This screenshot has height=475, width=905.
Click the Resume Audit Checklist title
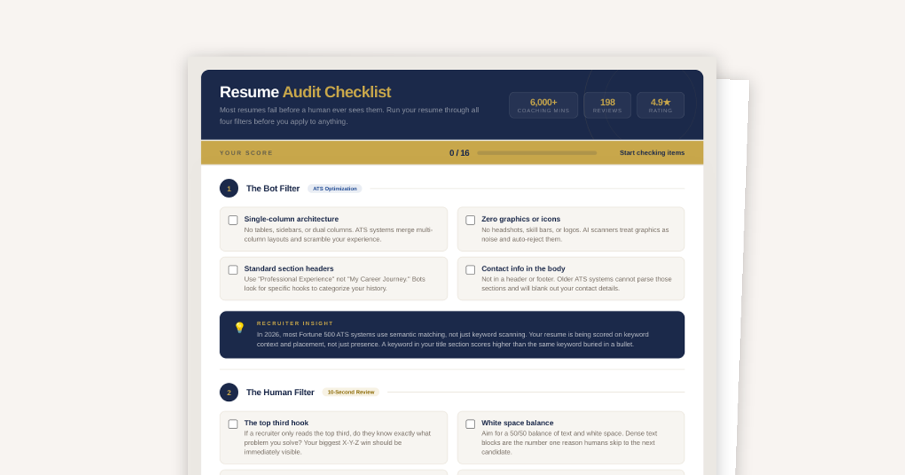pos(305,92)
